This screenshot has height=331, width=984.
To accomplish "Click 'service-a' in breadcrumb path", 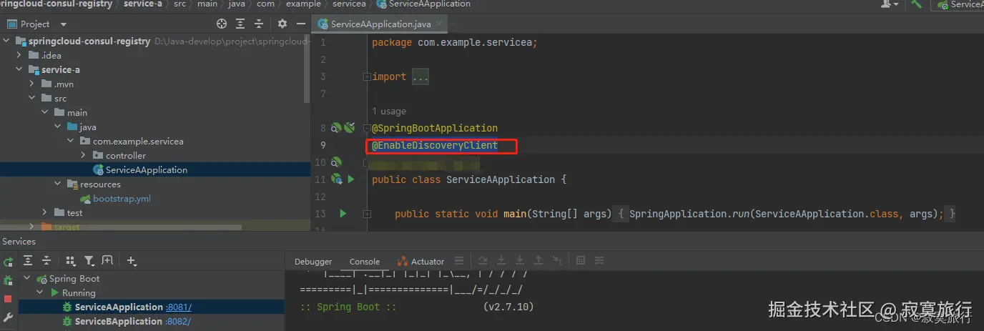I will pos(142,4).
